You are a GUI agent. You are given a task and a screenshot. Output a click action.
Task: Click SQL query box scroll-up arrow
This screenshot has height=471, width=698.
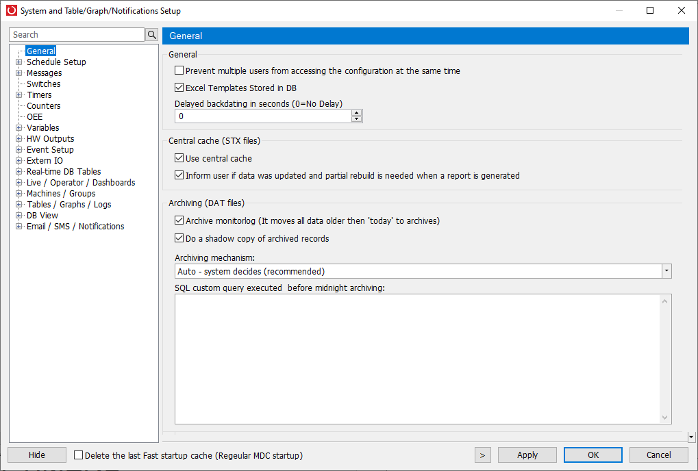tap(664, 301)
